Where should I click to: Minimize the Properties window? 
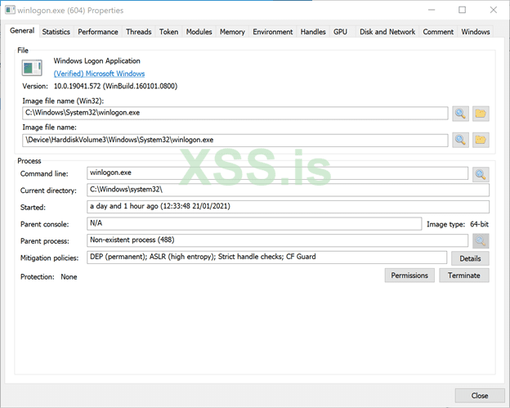[x=432, y=10]
